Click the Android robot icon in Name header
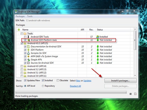Viewport: 147px width, 110px height. click(x=19, y=30)
